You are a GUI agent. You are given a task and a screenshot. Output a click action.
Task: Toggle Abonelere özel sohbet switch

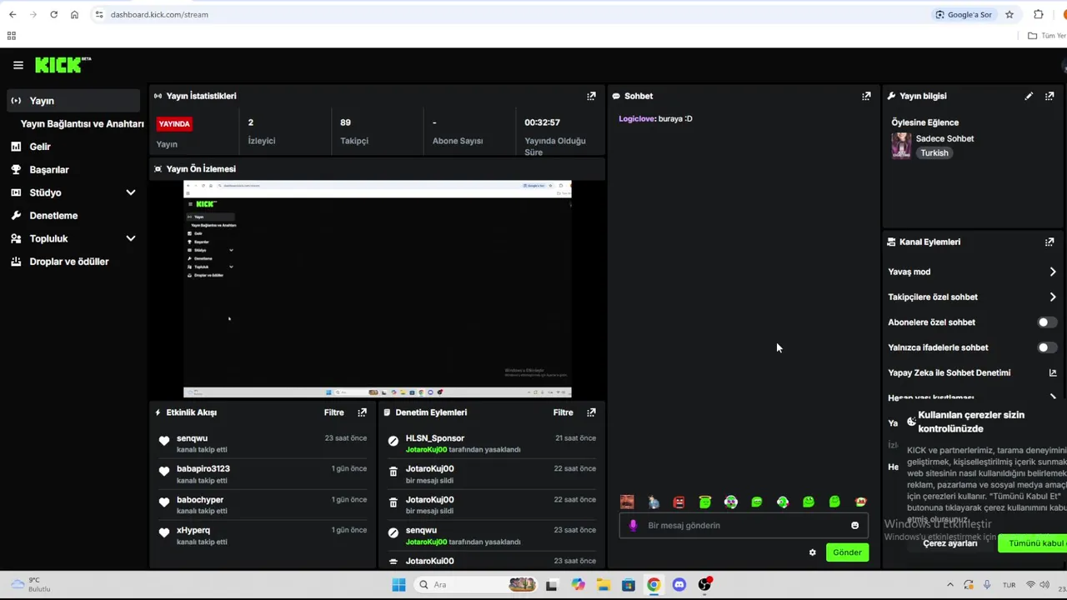[x=1047, y=322]
